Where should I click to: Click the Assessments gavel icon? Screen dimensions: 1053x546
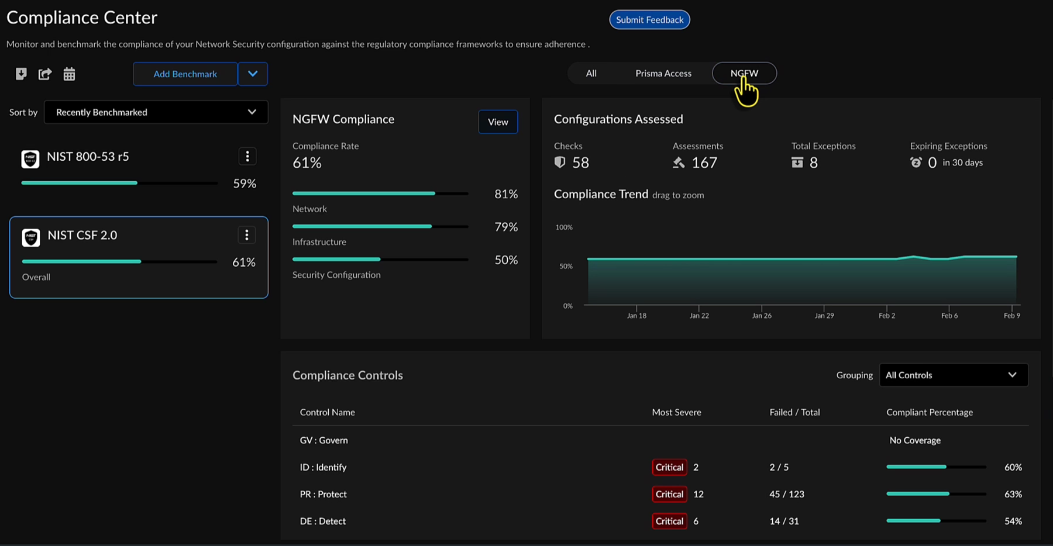(x=679, y=163)
